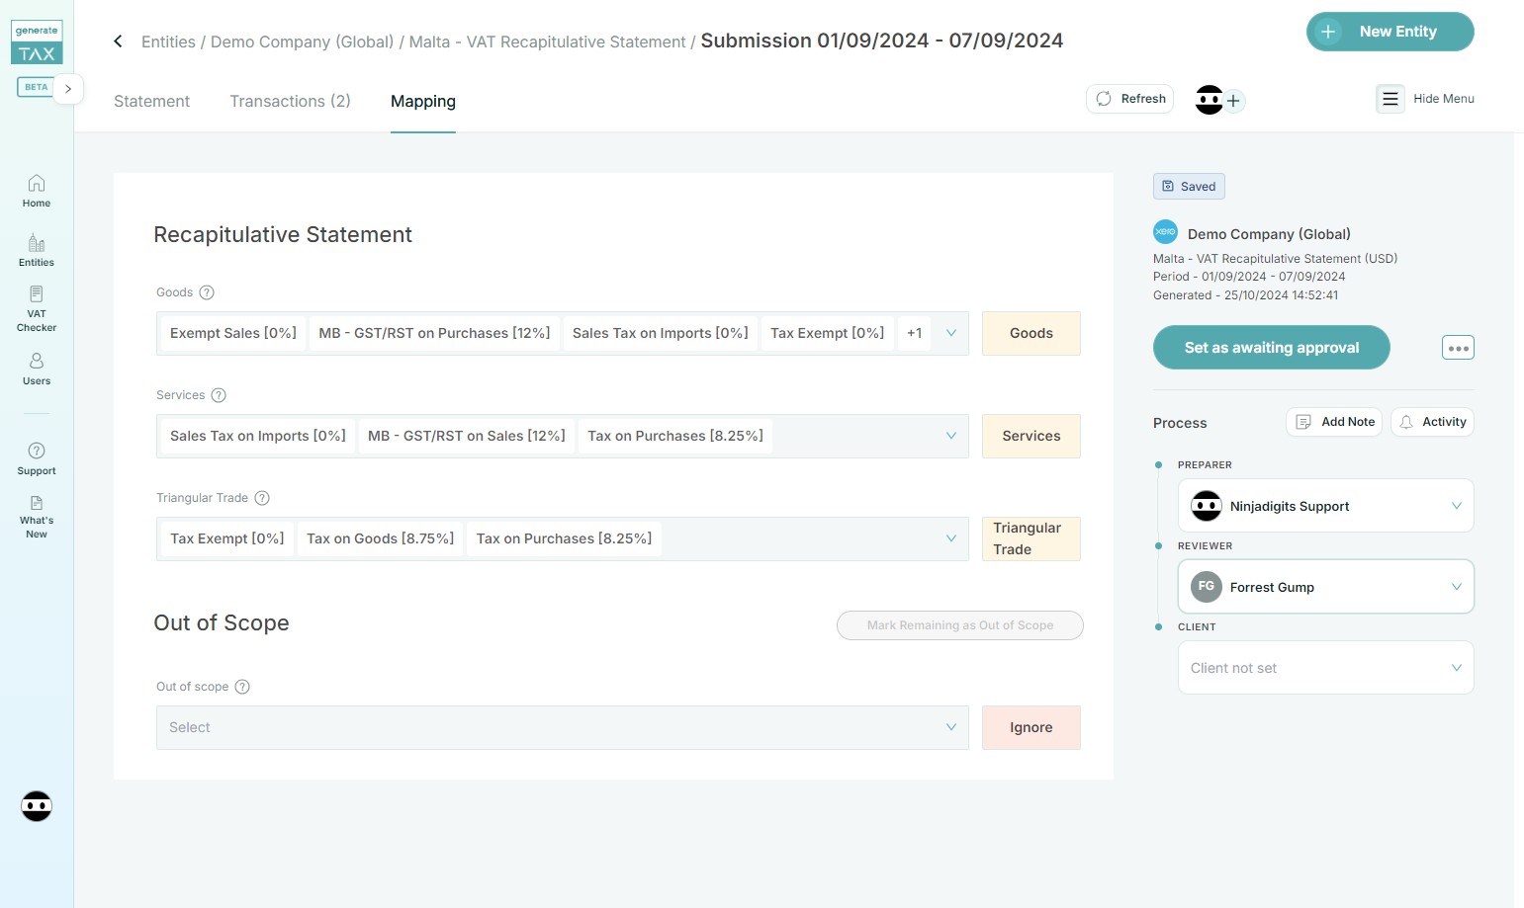The image size is (1524, 908).
Task: Click Ninjadigits Support preparer avatar
Action: [1207, 506]
